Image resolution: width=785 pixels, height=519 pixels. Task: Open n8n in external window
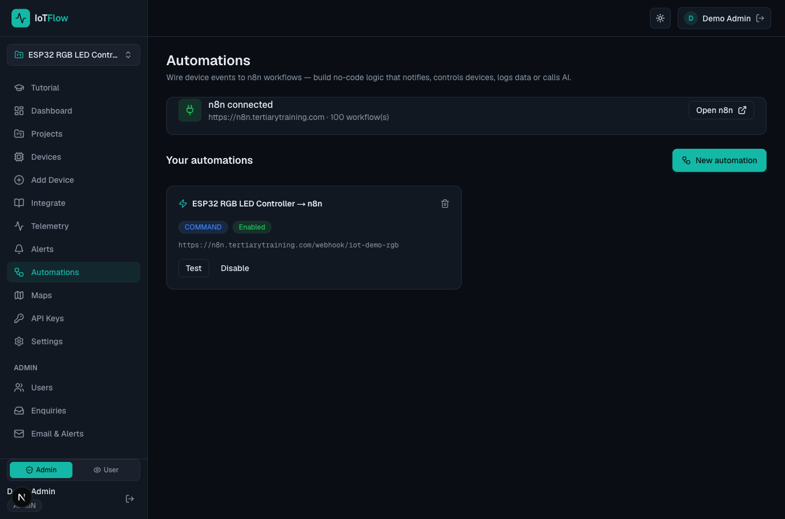722,110
